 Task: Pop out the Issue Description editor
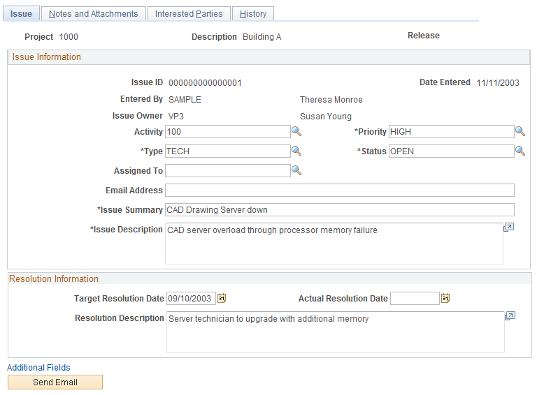point(509,228)
